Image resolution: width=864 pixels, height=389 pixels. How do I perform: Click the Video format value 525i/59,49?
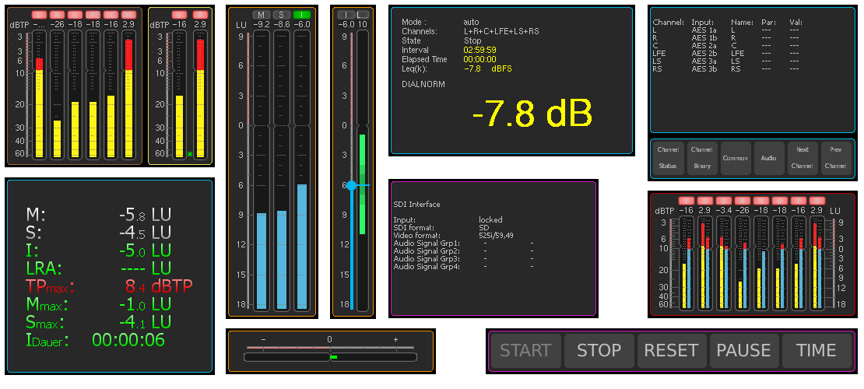coord(496,235)
